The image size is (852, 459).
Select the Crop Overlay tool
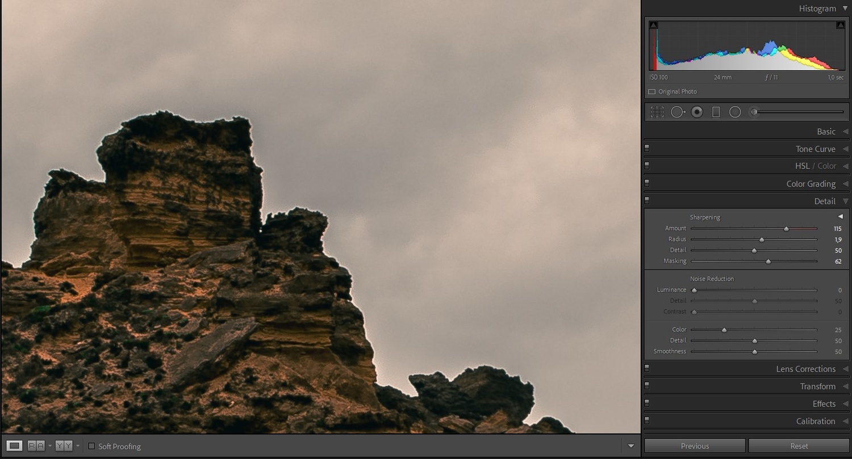[x=657, y=112]
